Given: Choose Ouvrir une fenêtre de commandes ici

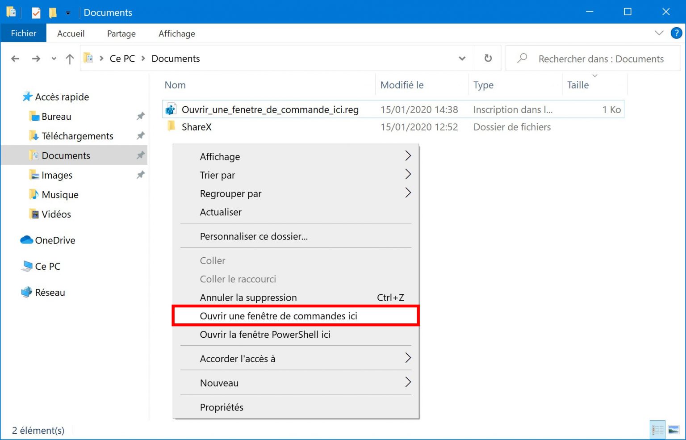Looking at the screenshot, I should (278, 316).
